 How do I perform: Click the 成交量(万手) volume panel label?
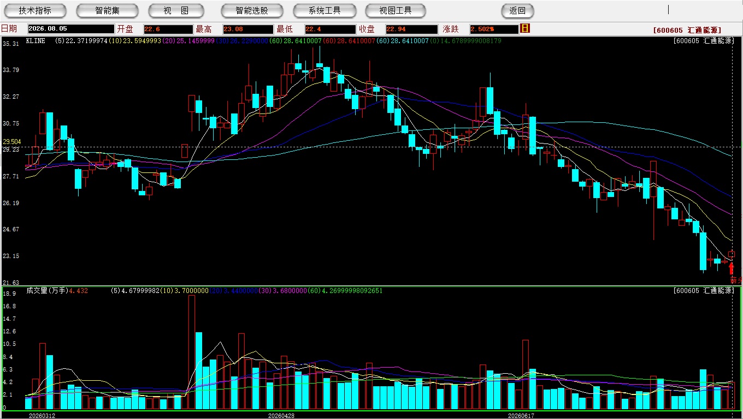point(47,291)
